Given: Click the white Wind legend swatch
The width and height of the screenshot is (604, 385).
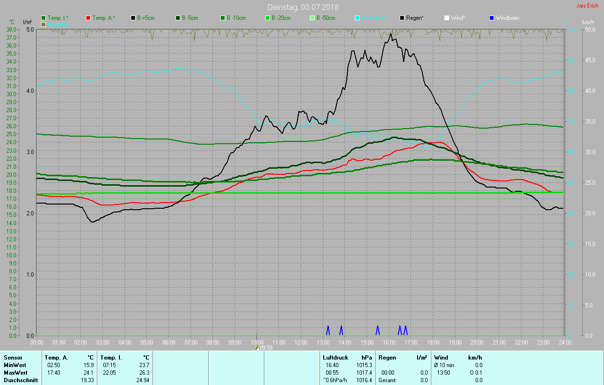Looking at the screenshot, I should point(447,18).
